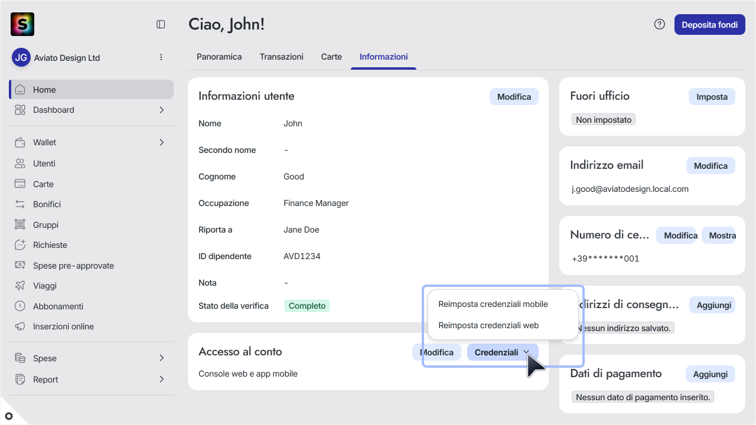Click the Completo verification status badge
This screenshot has width=756, height=425.
click(x=307, y=306)
